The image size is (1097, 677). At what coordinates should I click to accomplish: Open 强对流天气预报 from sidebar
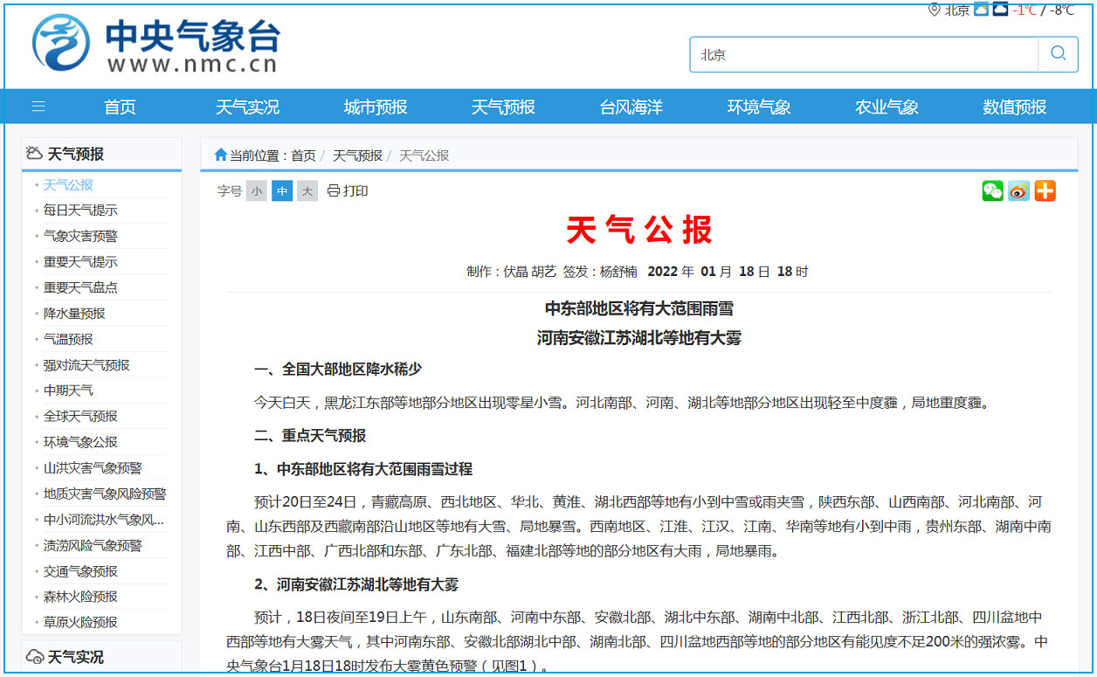pyautogui.click(x=86, y=365)
